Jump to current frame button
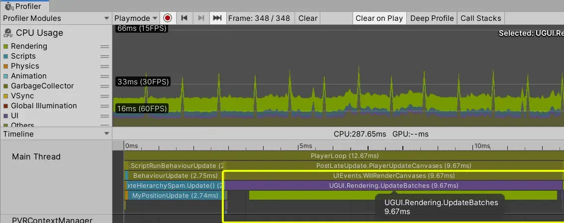564x223 pixels. (217, 18)
